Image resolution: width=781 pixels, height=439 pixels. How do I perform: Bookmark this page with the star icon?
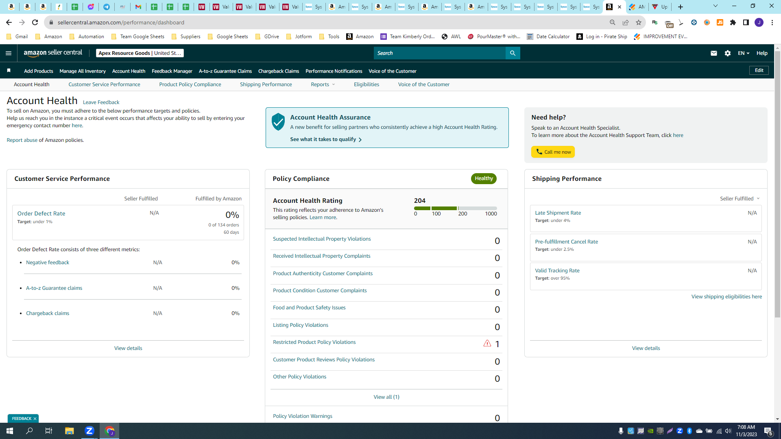click(639, 22)
